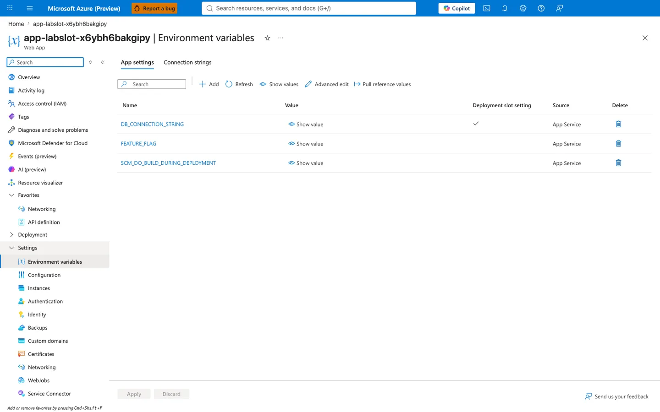Collapse the Settings group
The image size is (660, 412).
point(12,248)
